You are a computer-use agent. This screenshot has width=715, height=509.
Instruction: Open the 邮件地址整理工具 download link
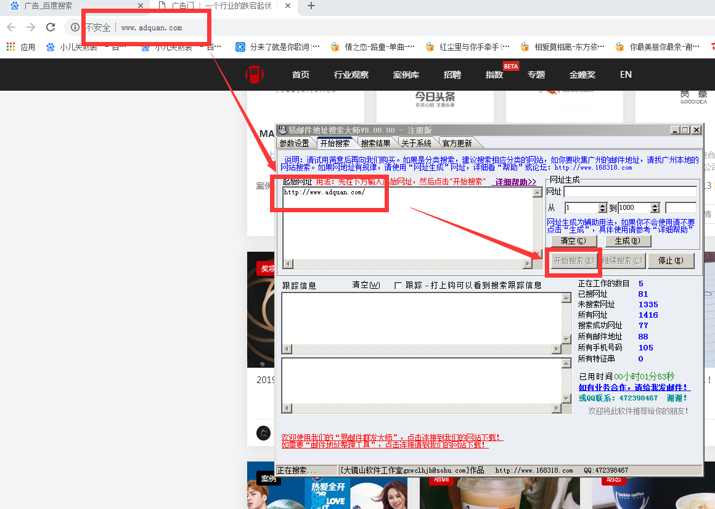point(385,444)
